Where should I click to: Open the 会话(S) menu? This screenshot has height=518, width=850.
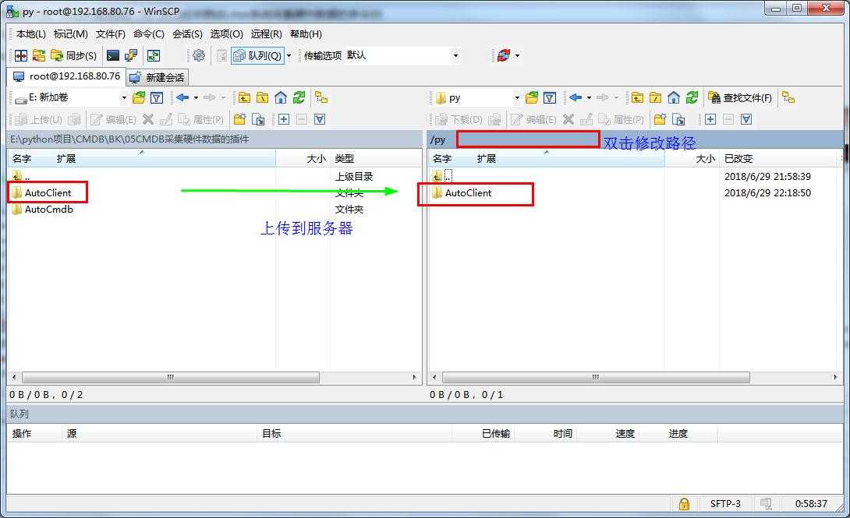pyautogui.click(x=187, y=34)
